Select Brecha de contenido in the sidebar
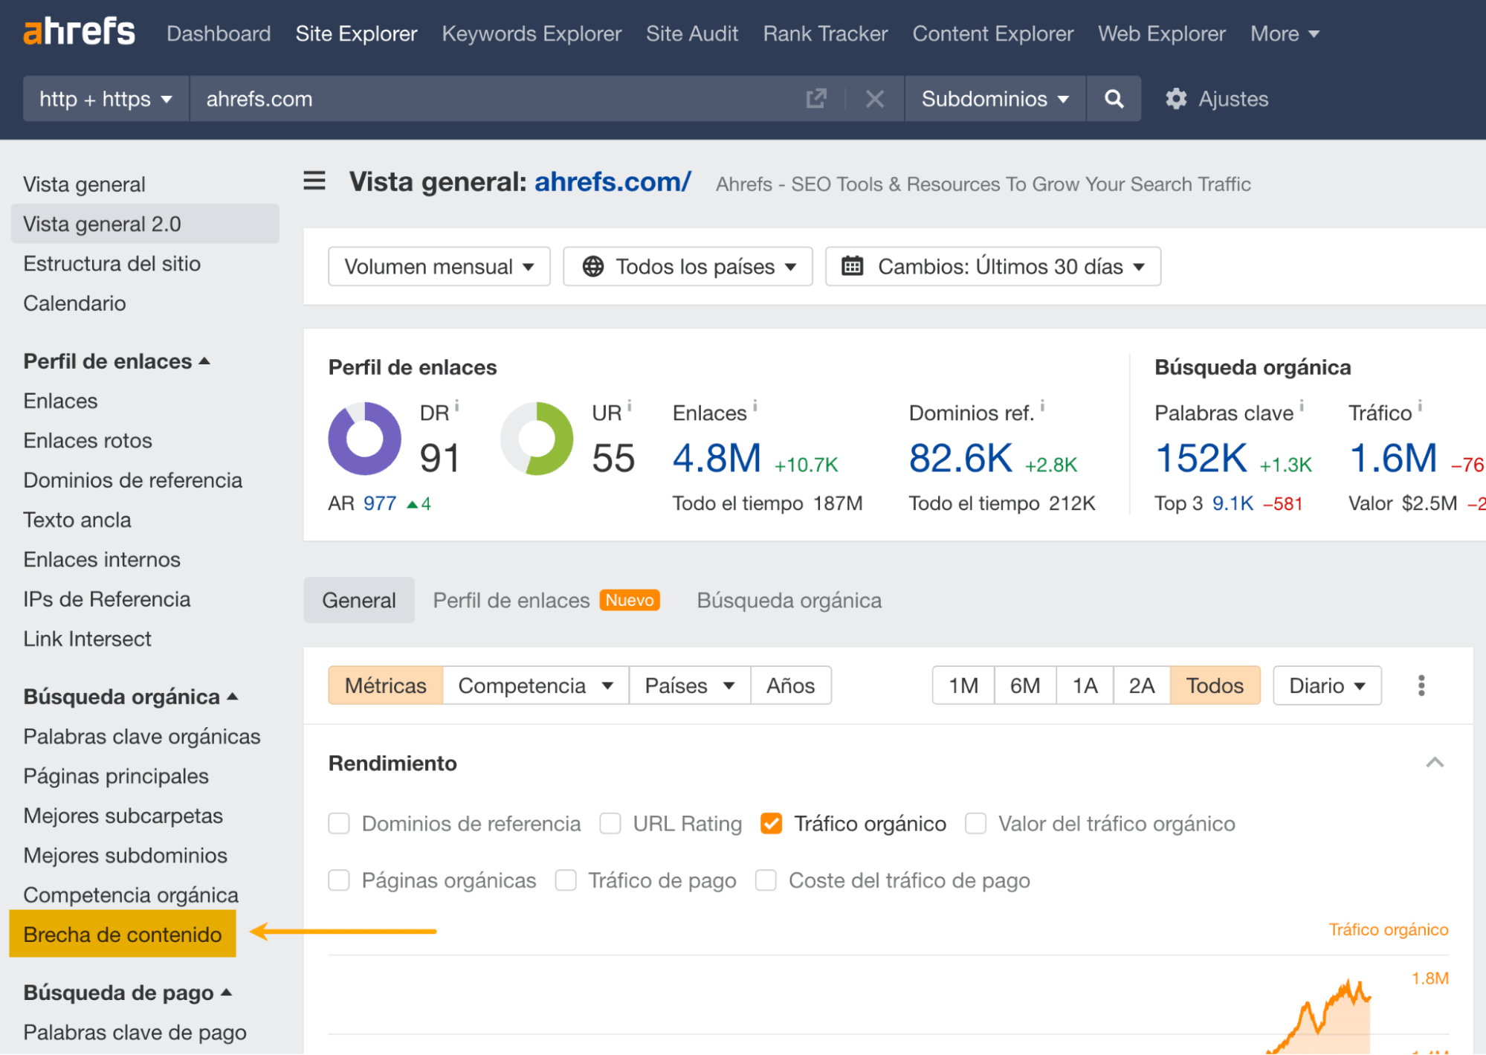Image resolution: width=1486 pixels, height=1055 pixels. coord(121,934)
